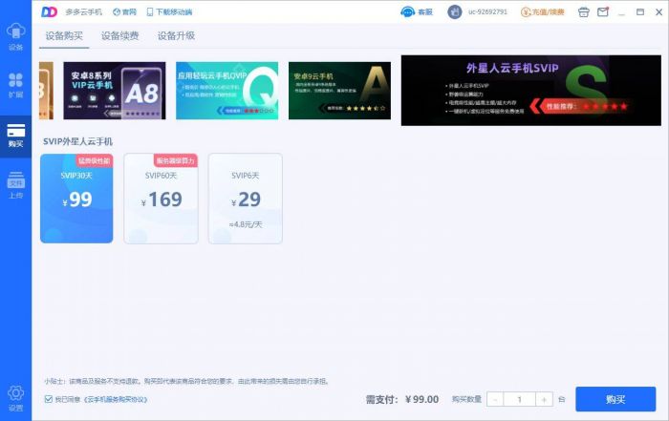
Task: Click the blue 购买 purchase button
Action: (x=615, y=399)
